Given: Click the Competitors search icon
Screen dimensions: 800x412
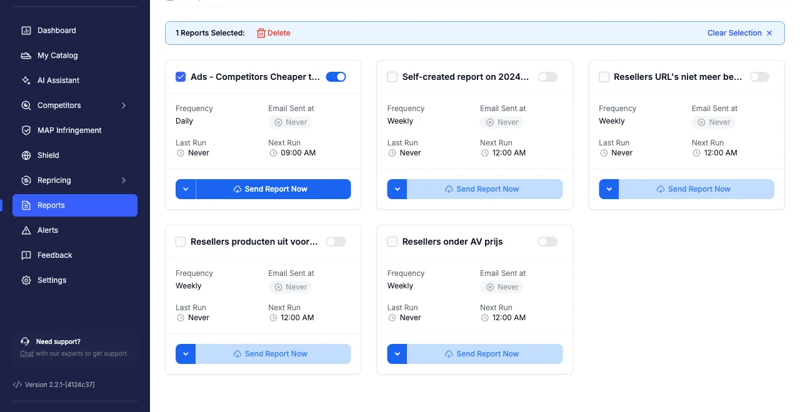Looking at the screenshot, I should click(x=26, y=105).
